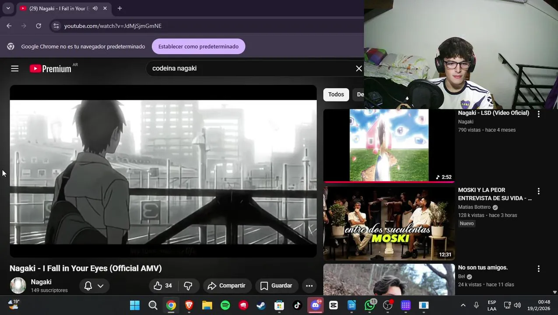Click 790 vistas · hace 4 meses text
The width and height of the screenshot is (558, 315).
click(x=487, y=130)
